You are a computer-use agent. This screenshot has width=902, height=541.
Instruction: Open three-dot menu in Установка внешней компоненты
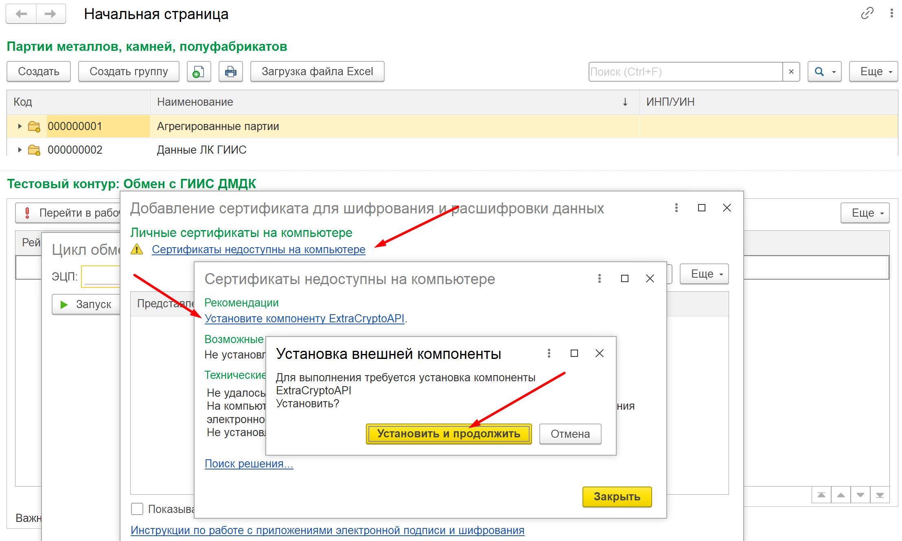click(x=549, y=353)
